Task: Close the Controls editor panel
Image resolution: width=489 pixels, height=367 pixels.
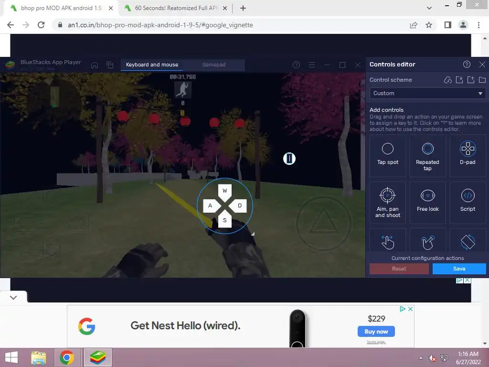Action: click(x=482, y=65)
